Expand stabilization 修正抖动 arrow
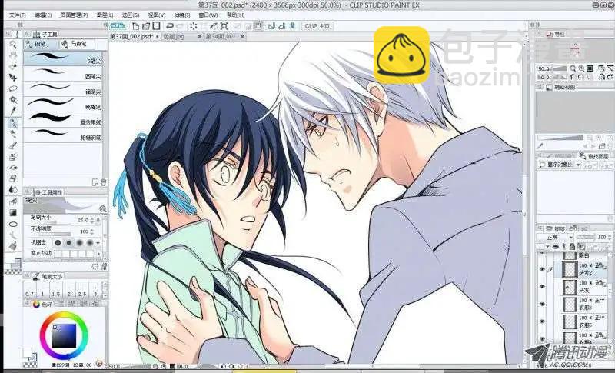Image resolution: width=615 pixels, height=373 pixels. click(x=98, y=254)
